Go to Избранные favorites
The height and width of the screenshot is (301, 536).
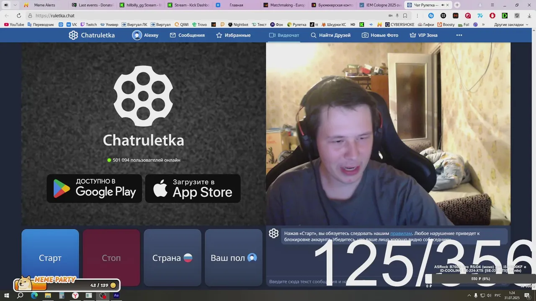[233, 35]
